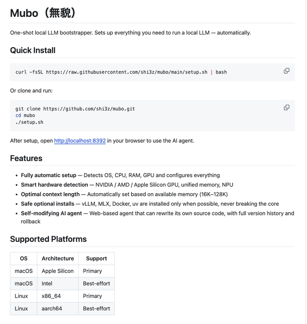Click the Features section heading
307x324 pixels.
pos(26,158)
